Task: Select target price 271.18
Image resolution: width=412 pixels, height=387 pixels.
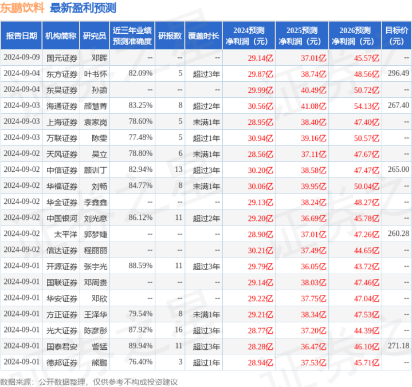Action: 398,346
